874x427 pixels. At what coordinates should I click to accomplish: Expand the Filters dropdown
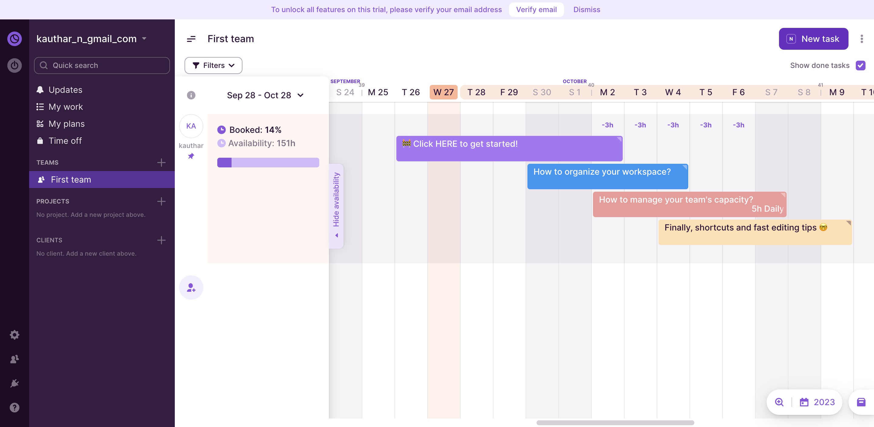(213, 65)
